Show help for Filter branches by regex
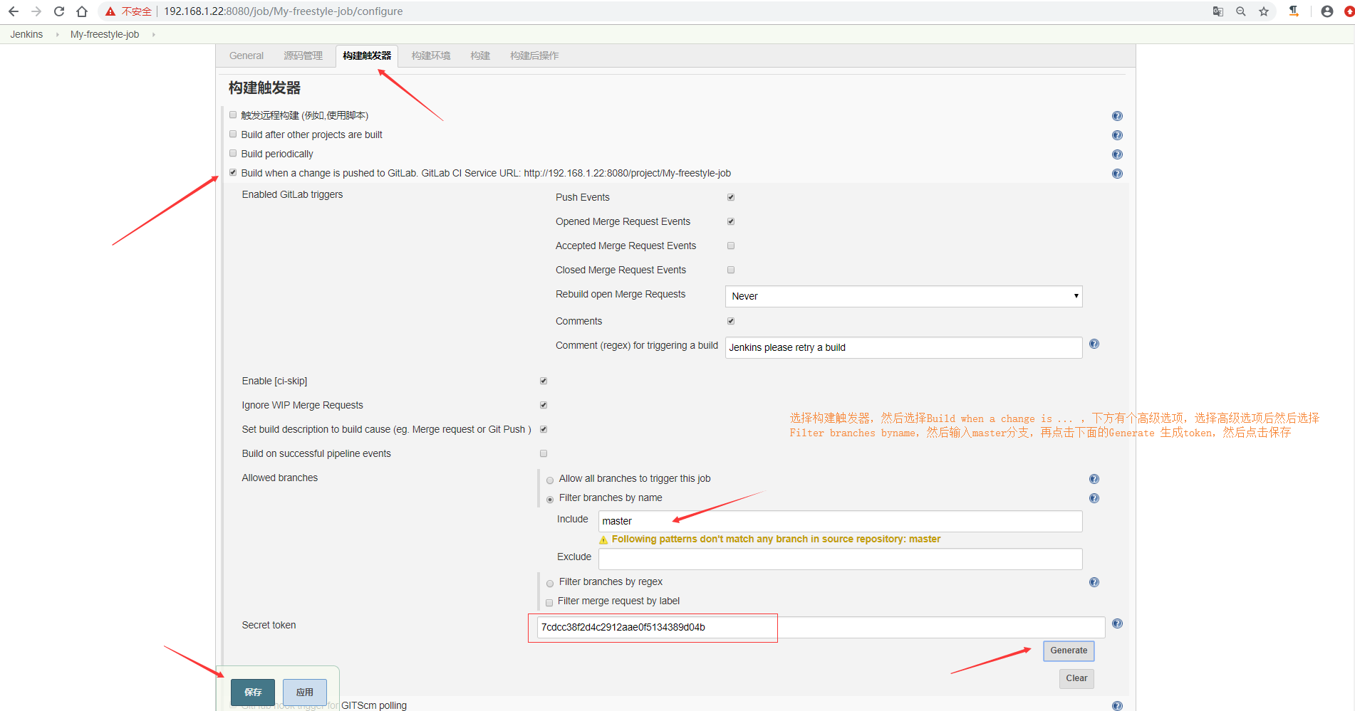 (1094, 582)
